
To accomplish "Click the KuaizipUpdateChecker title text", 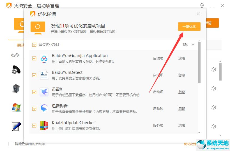I will click(73, 123).
